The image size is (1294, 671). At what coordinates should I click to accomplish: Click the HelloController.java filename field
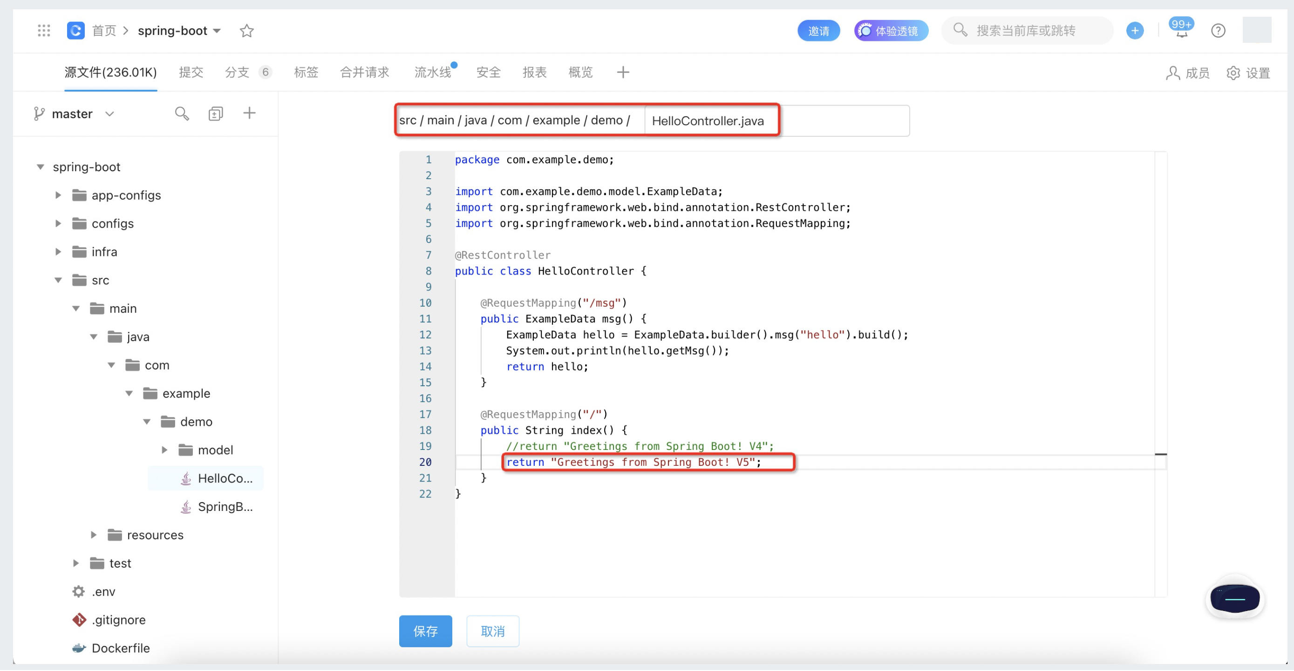[x=776, y=121]
